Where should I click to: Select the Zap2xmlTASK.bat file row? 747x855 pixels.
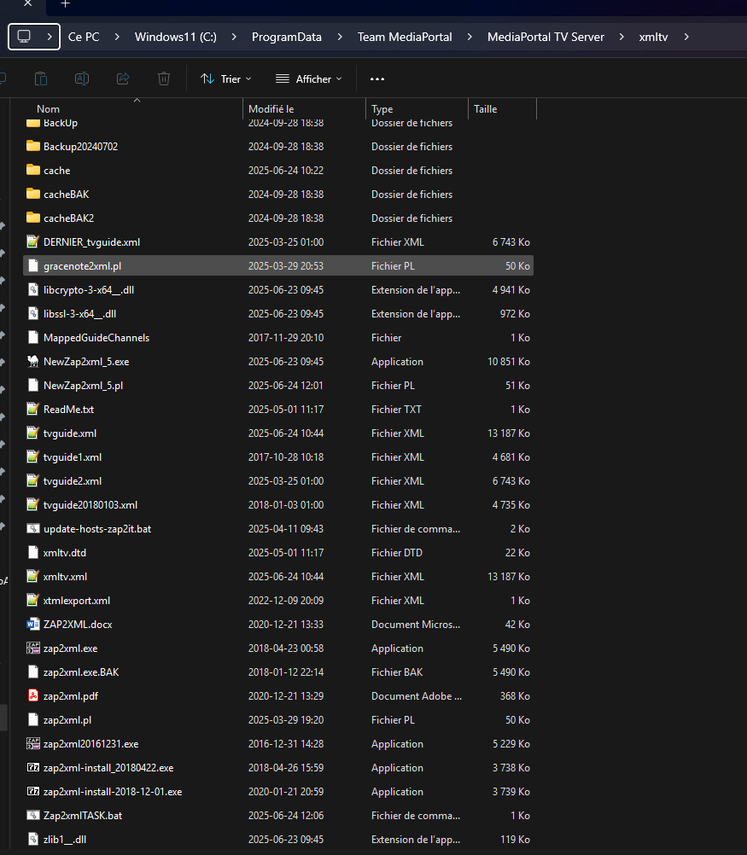click(x=82, y=816)
